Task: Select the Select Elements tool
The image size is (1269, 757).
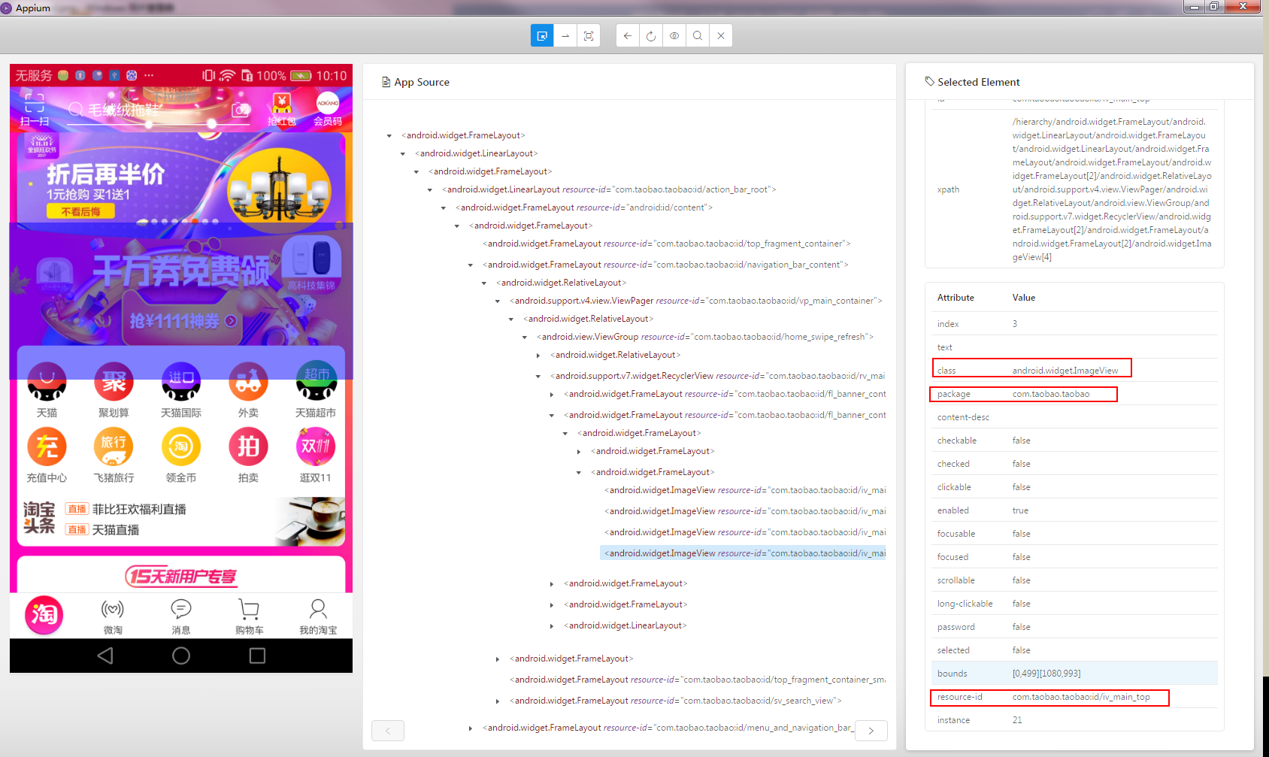Action: point(542,35)
